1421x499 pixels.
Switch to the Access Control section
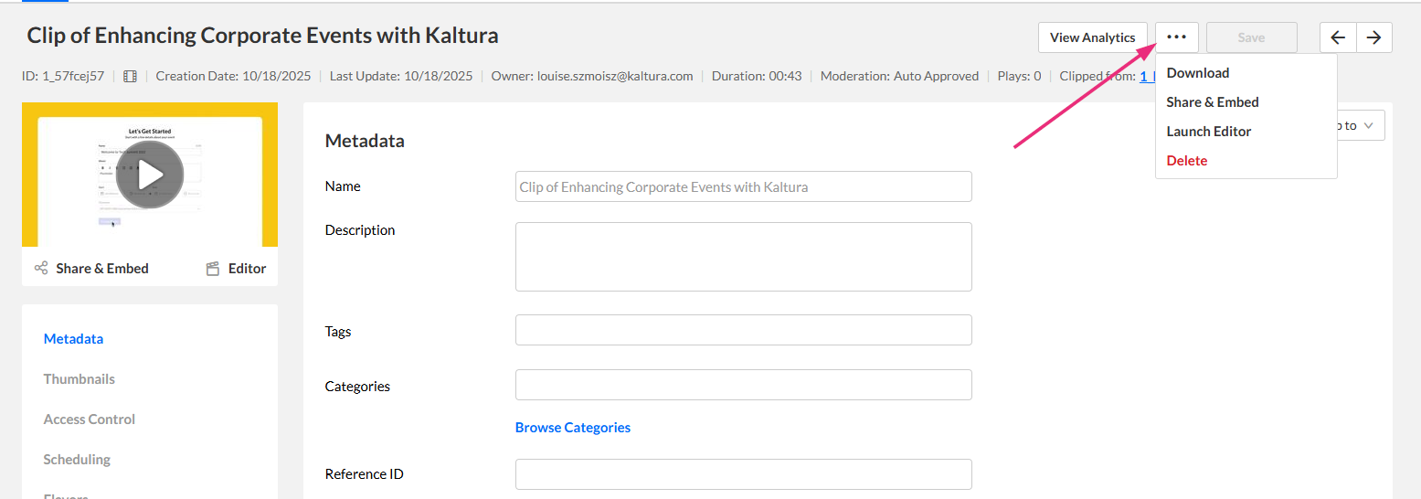click(89, 419)
